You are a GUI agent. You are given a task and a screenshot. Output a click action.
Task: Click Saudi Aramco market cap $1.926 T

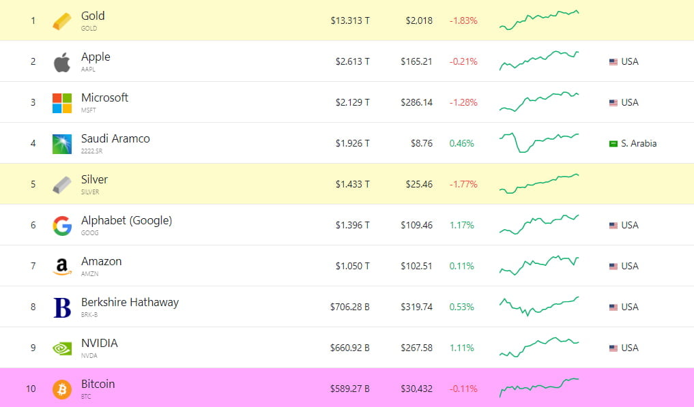click(352, 143)
